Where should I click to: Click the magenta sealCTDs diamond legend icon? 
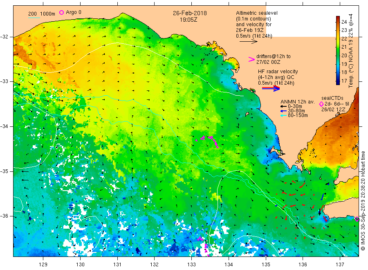coord(321,104)
